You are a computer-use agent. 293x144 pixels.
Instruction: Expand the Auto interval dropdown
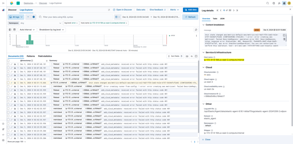(x=27, y=30)
